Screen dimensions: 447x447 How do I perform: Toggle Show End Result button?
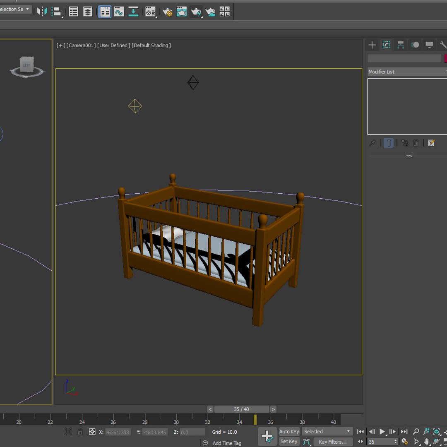click(x=389, y=143)
